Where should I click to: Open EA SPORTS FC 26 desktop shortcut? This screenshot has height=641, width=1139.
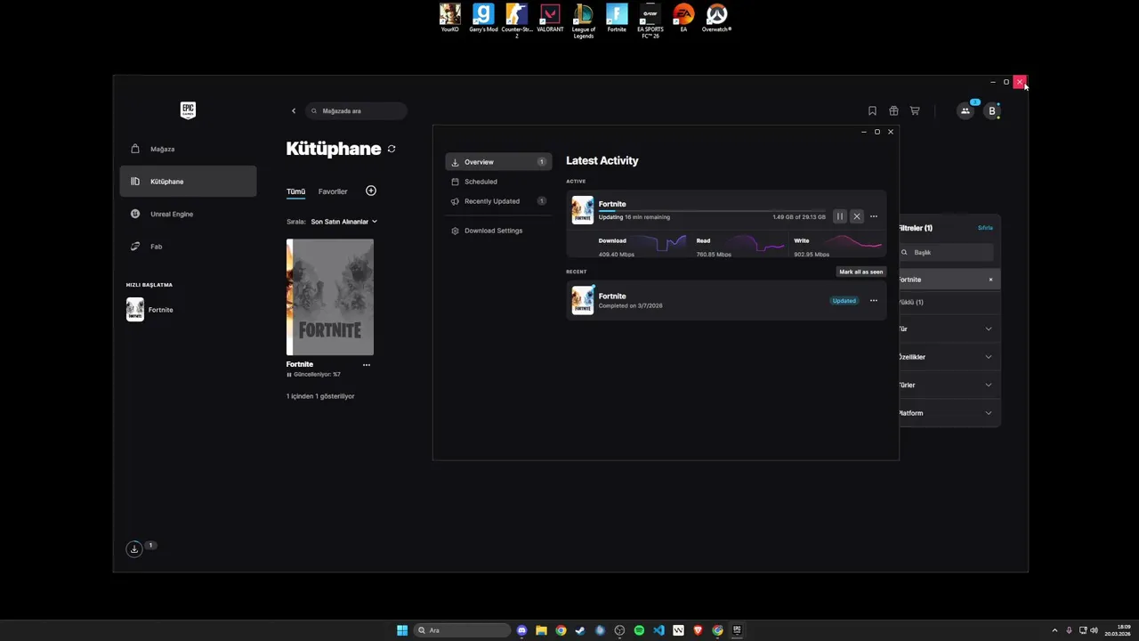tap(650, 20)
